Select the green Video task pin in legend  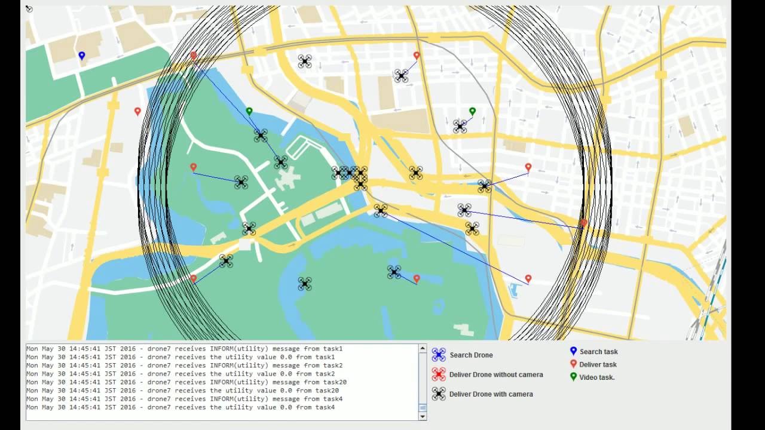click(573, 377)
